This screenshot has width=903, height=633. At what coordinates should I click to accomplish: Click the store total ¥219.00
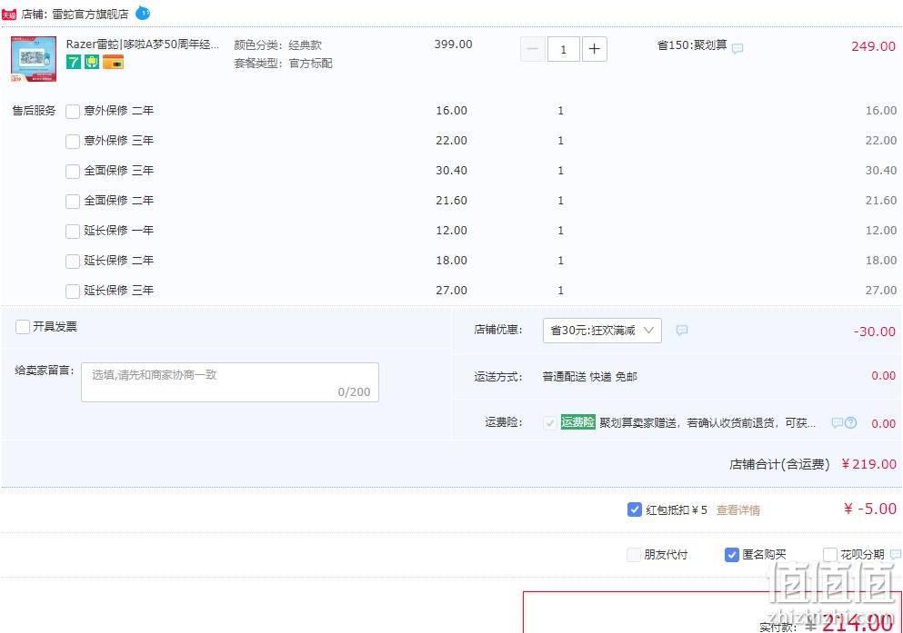pos(868,464)
